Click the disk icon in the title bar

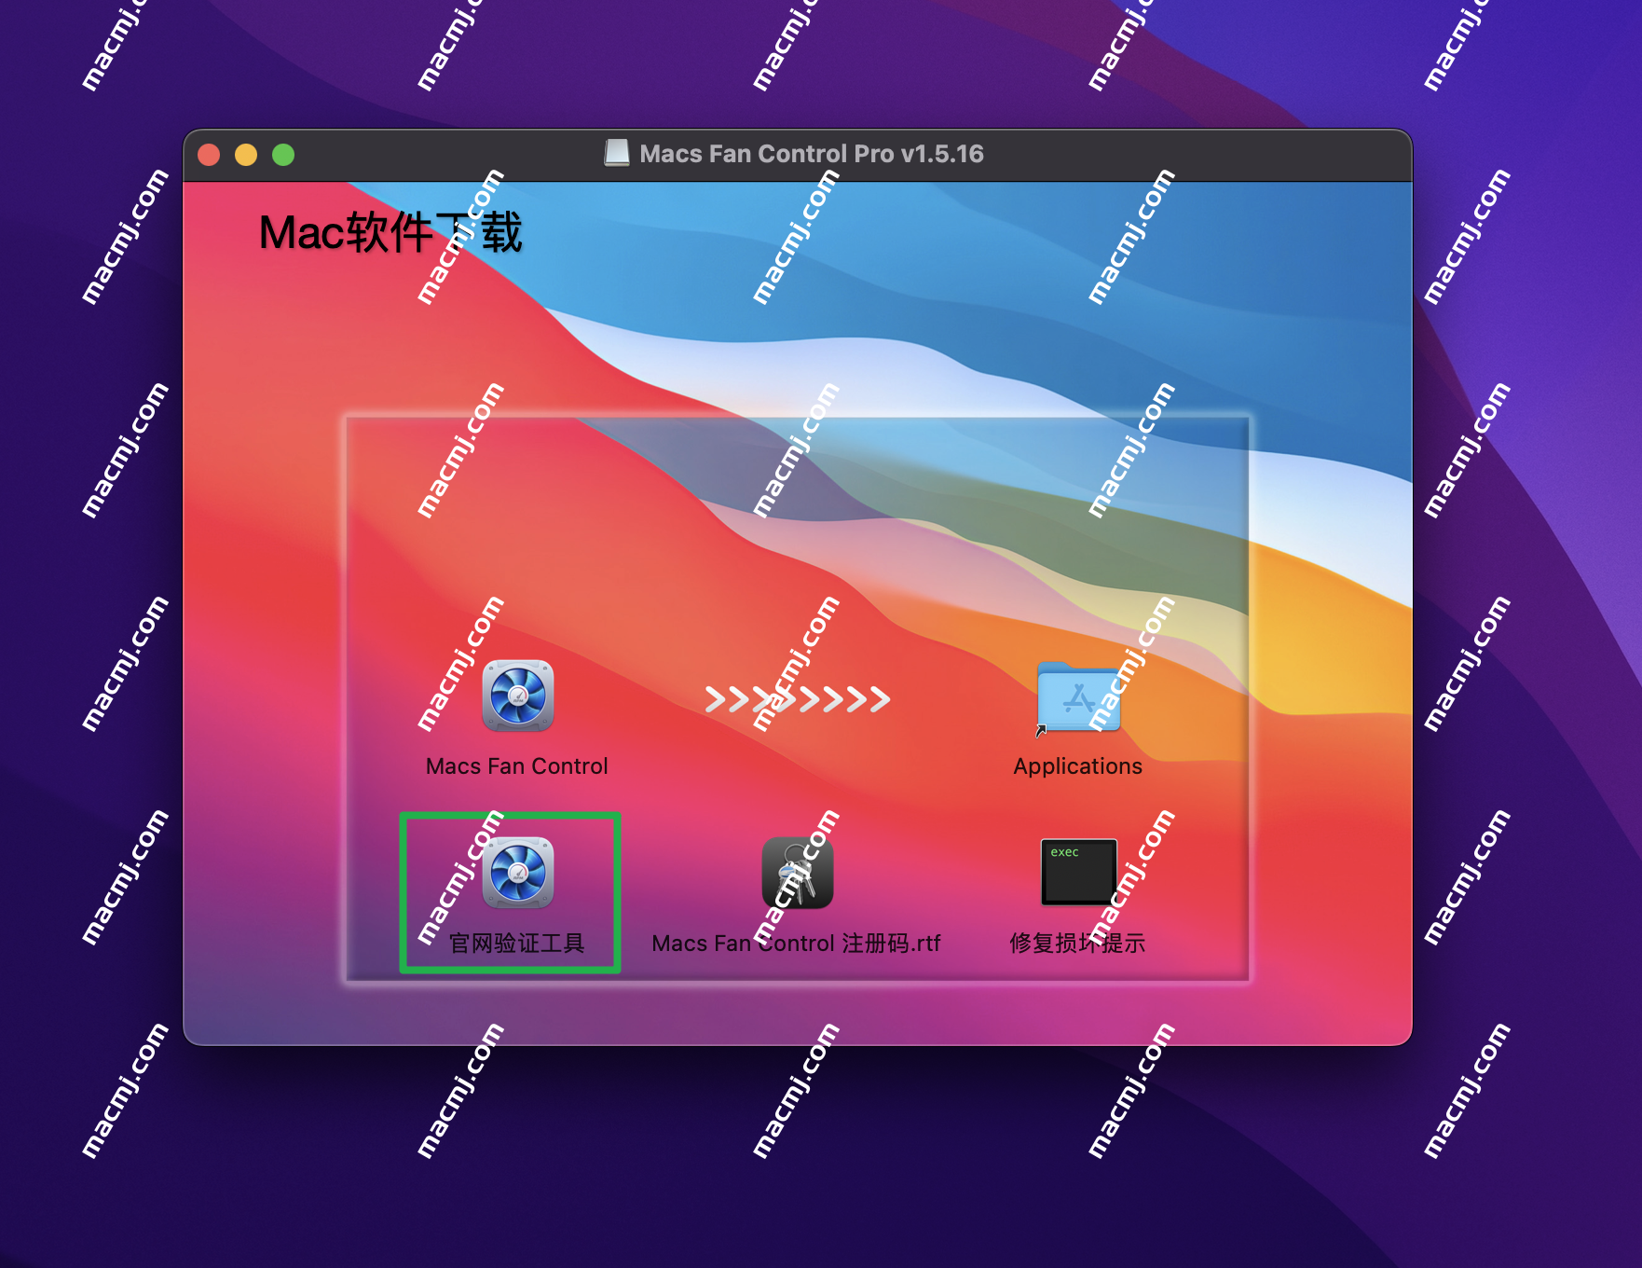pos(616,153)
